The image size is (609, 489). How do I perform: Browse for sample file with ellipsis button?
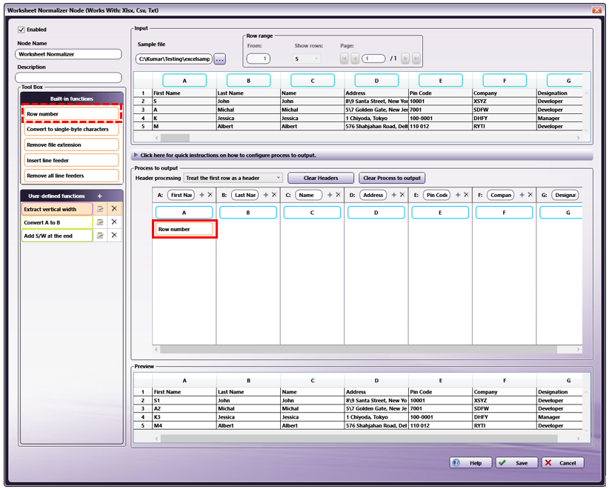coord(220,59)
